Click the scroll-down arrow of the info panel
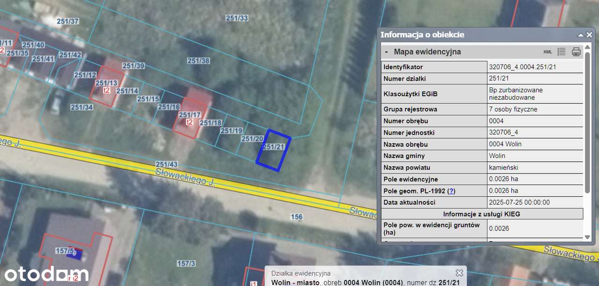The image size is (599, 286). click(x=588, y=237)
